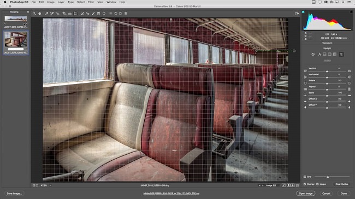Open the zoom level dropdown
The height and width of the screenshot is (199, 355).
click(x=50, y=185)
